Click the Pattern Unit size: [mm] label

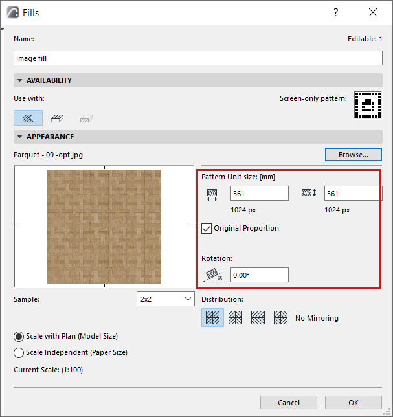click(x=238, y=177)
